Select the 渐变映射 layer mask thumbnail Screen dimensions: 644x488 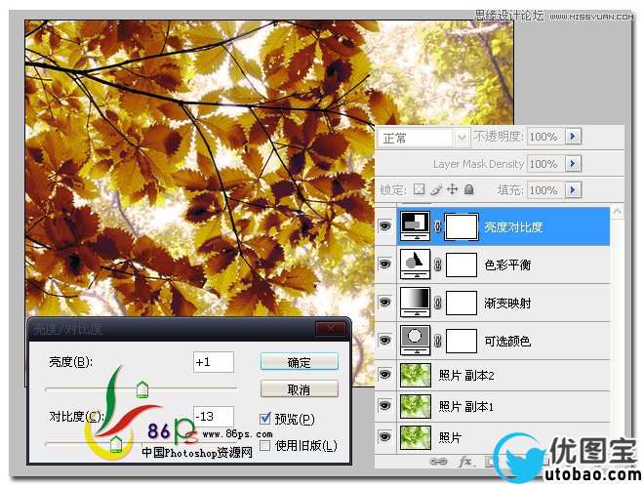point(462,303)
